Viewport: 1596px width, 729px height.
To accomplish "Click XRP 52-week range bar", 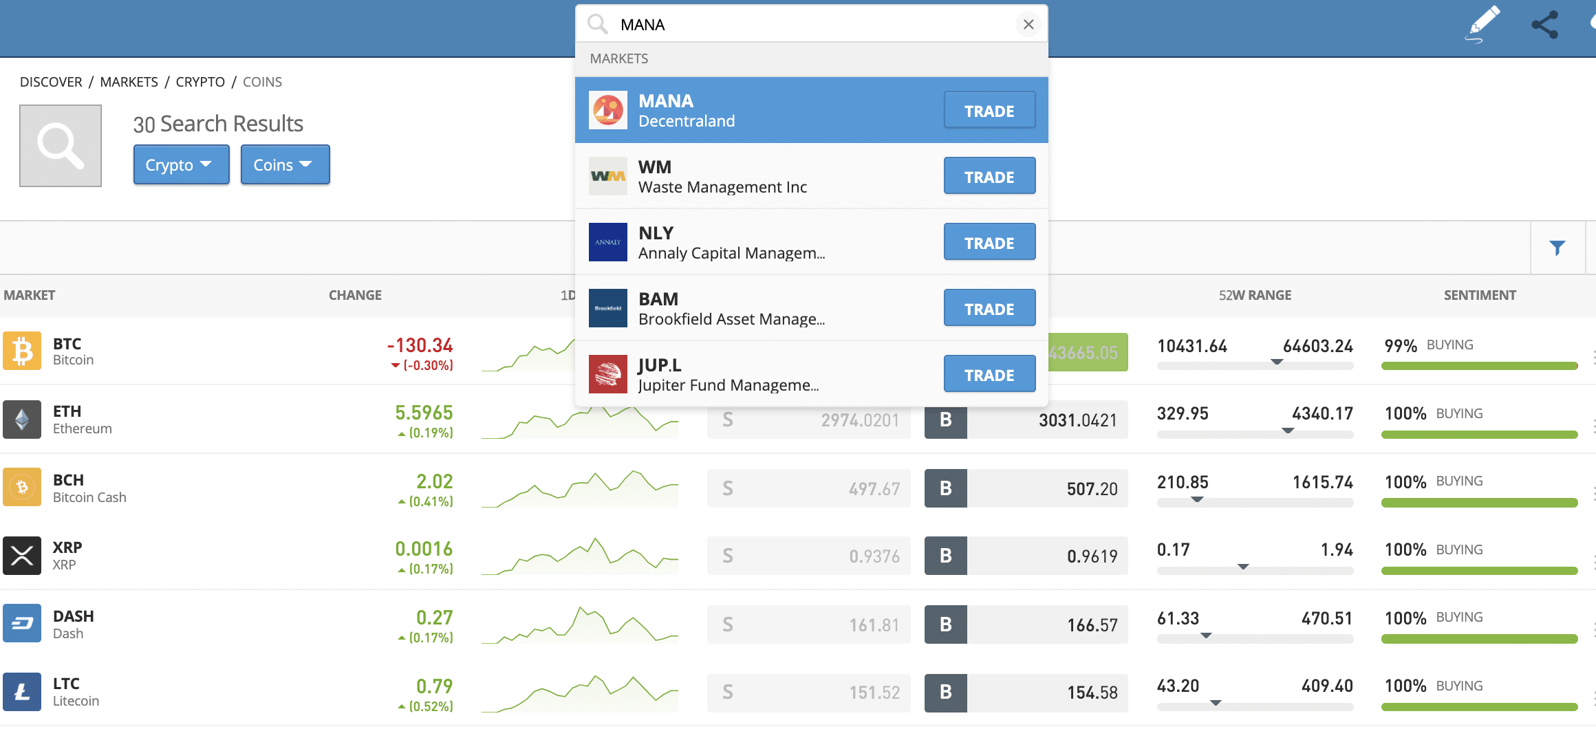I will 1255,569.
